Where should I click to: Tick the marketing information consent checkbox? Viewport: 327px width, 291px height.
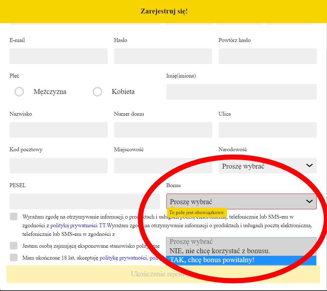tap(13, 217)
